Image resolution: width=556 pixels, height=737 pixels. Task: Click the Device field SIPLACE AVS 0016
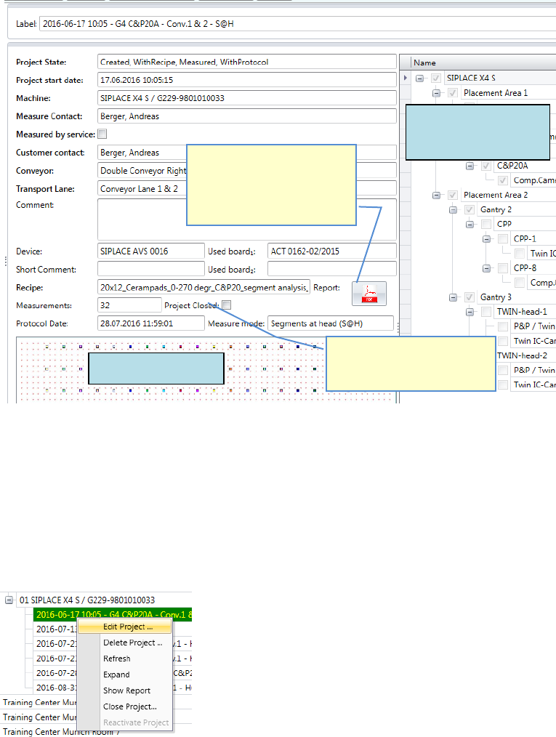(x=151, y=251)
